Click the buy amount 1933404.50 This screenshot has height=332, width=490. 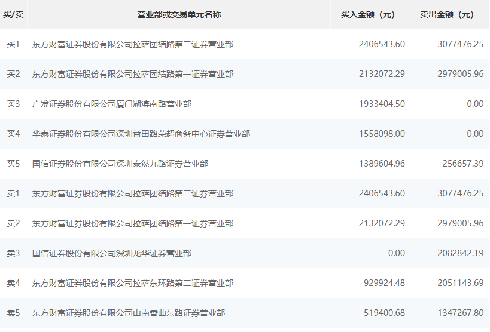(382, 104)
